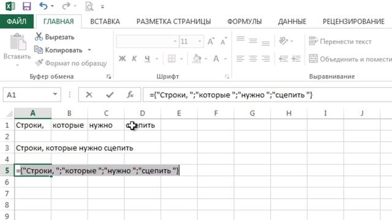Expand the Customize Quick Access Toolbar menu

(102, 7)
